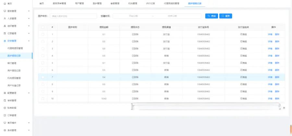The image size is (292, 136).
Task: Click the icon beside 组织管理
Action: [5, 26]
